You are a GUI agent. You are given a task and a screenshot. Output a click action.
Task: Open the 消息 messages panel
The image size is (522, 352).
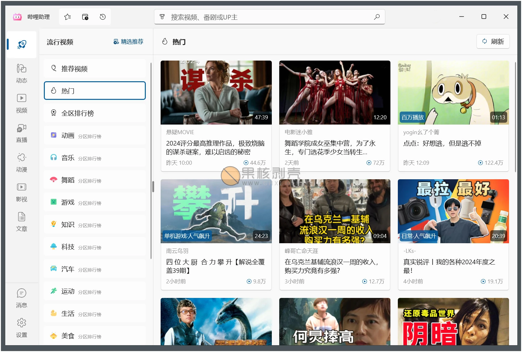point(21,297)
